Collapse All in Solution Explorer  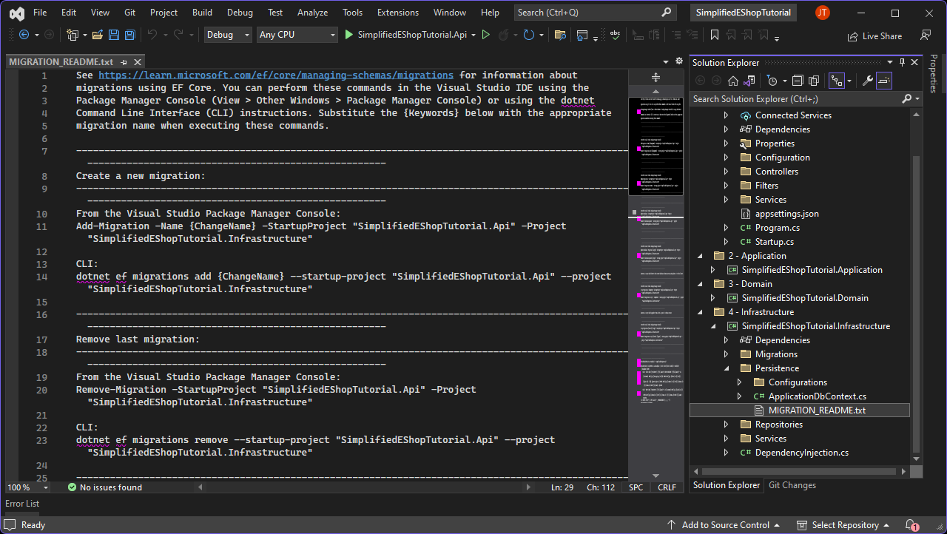click(x=797, y=81)
